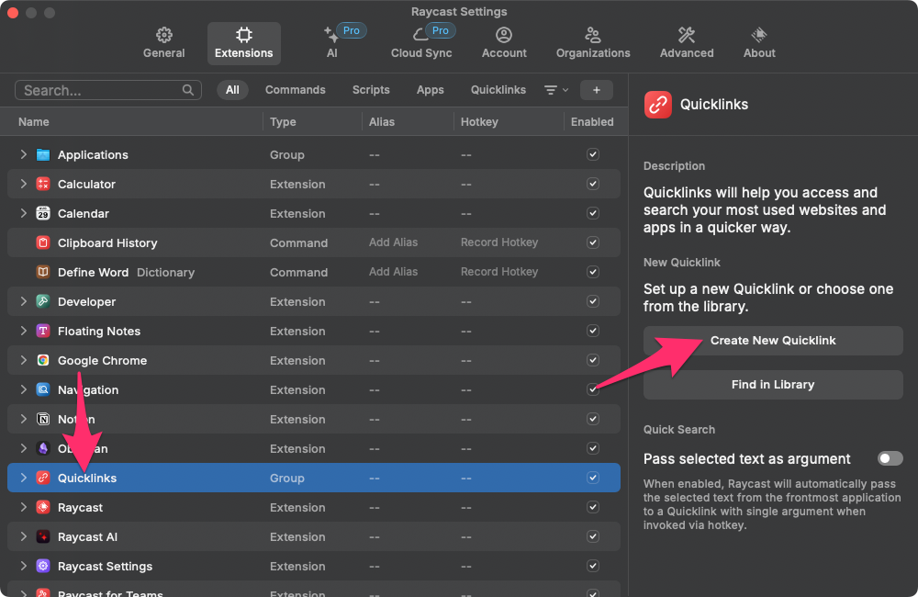This screenshot has height=597, width=918.
Task: Click the plus add button
Action: tap(596, 90)
